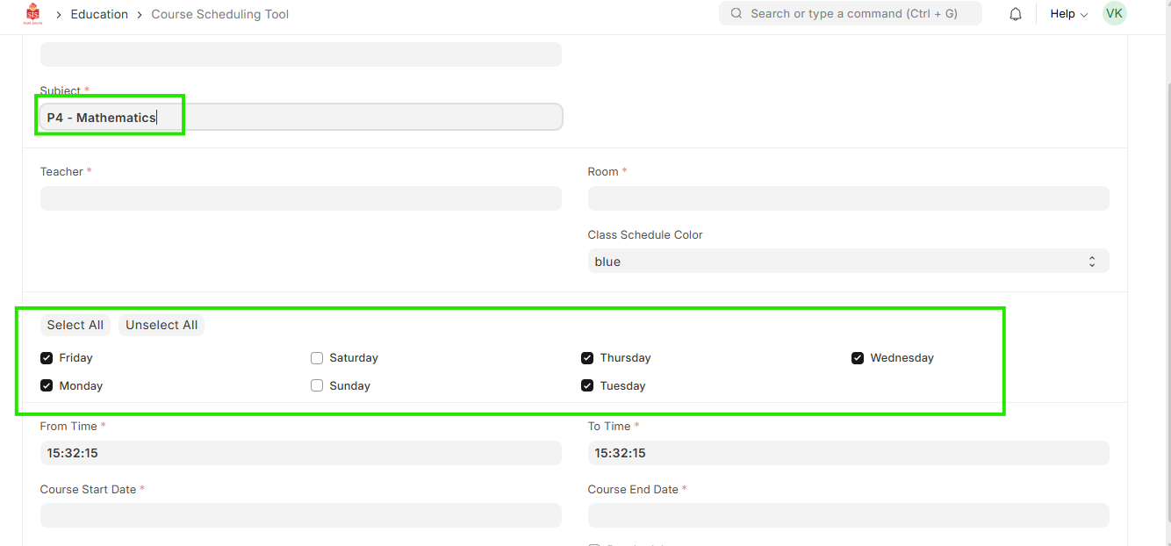Screen dimensions: 1171x546
Task: Open the Class Schedule Color dropdown
Action: click(848, 262)
